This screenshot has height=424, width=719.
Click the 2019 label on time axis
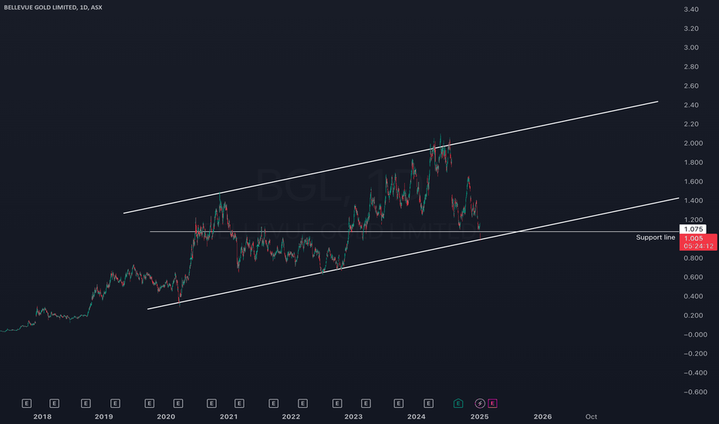pos(103,416)
